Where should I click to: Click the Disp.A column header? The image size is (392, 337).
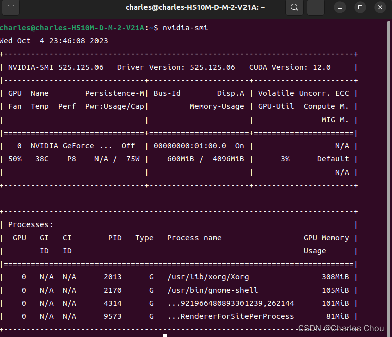click(231, 93)
